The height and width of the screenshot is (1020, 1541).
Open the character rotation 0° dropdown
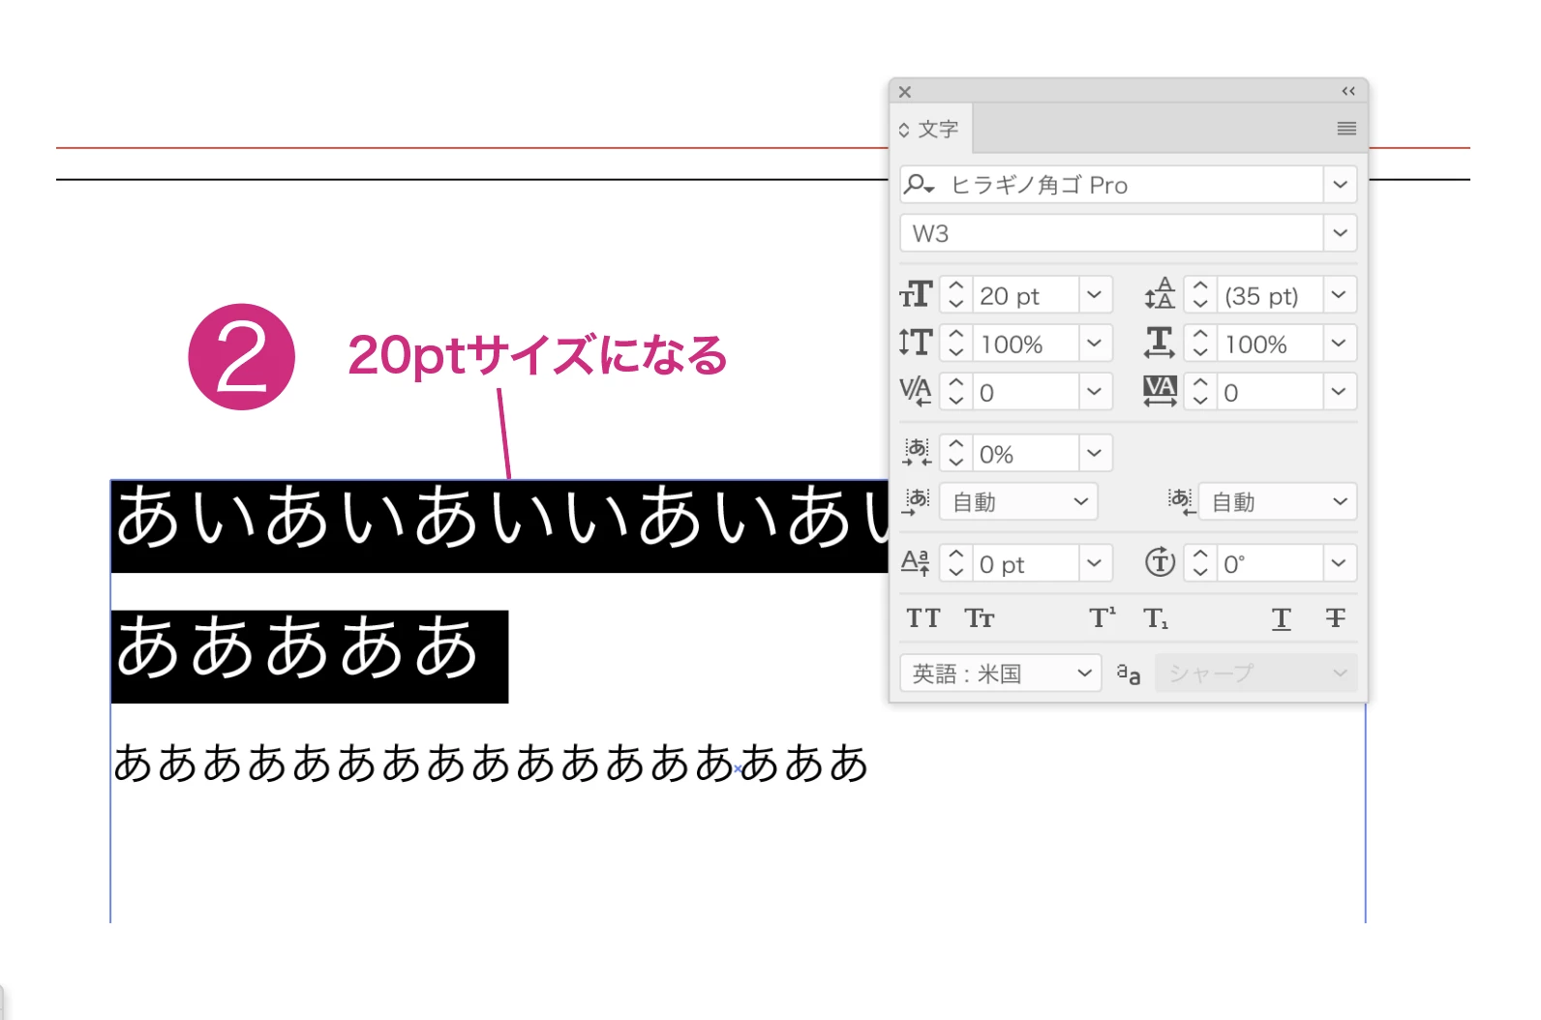(1339, 563)
